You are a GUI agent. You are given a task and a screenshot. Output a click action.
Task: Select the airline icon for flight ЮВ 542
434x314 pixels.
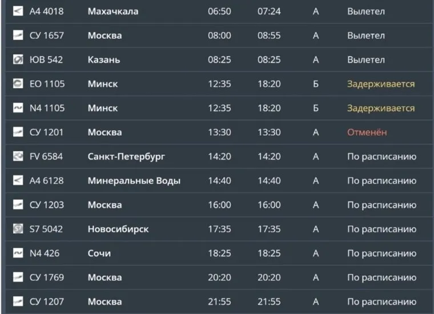pos(18,60)
